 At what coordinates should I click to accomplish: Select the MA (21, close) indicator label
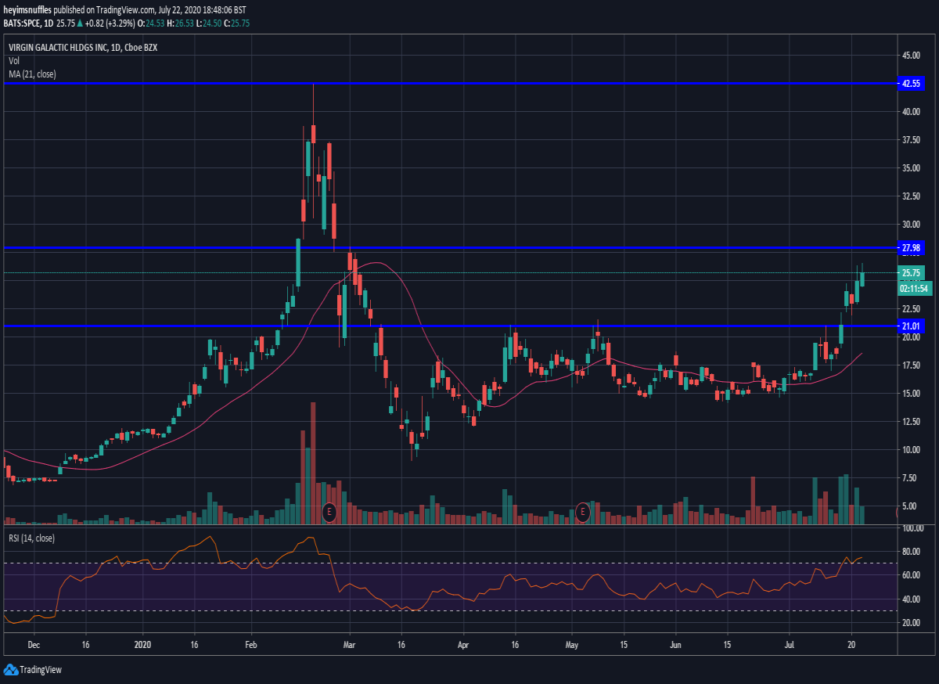click(32, 74)
